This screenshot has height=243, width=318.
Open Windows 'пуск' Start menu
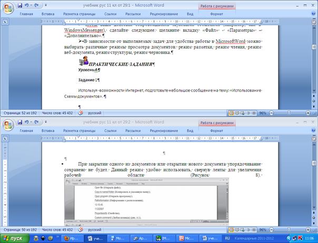[14, 238]
